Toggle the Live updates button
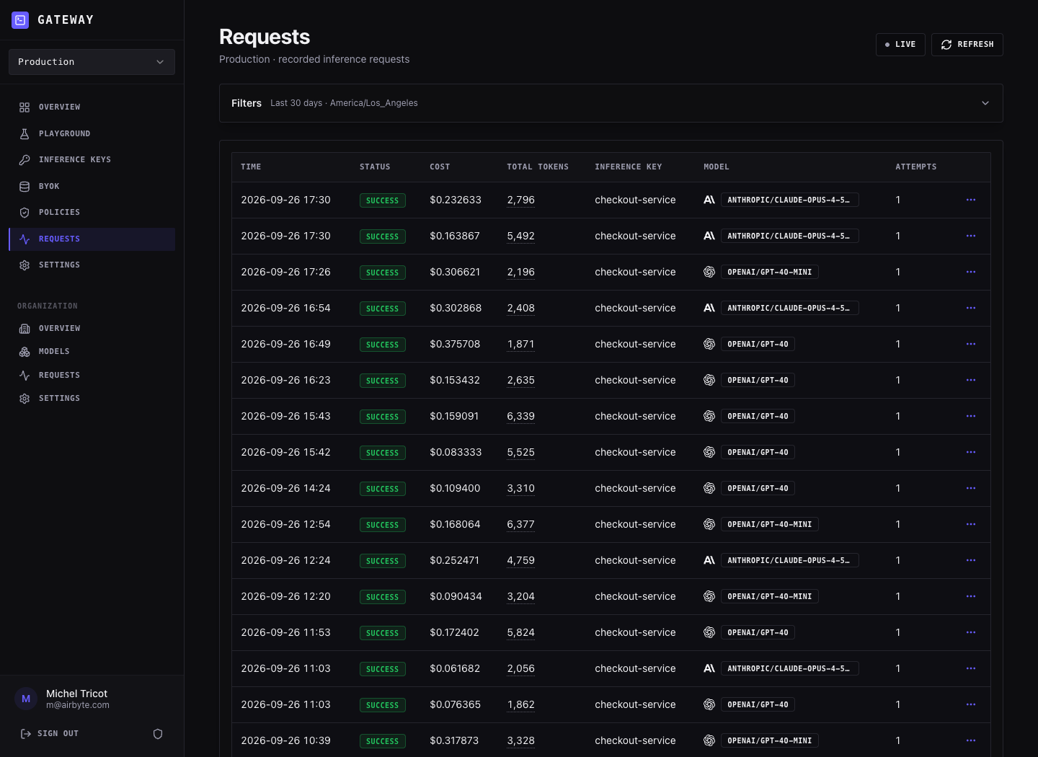 [x=900, y=45]
